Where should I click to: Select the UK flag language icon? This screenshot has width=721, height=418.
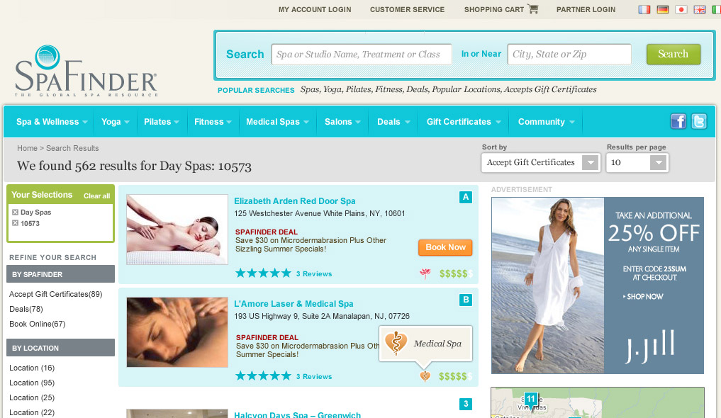[x=700, y=9]
